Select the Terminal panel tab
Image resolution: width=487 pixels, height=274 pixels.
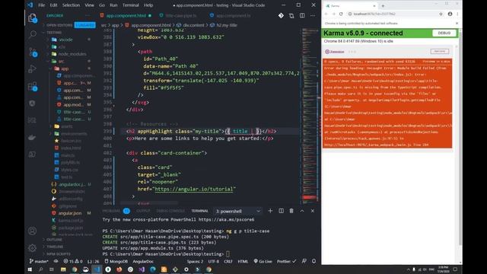tap(199, 211)
